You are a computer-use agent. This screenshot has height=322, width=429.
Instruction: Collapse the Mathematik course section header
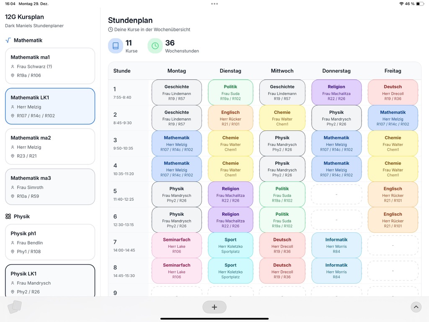[x=28, y=40]
